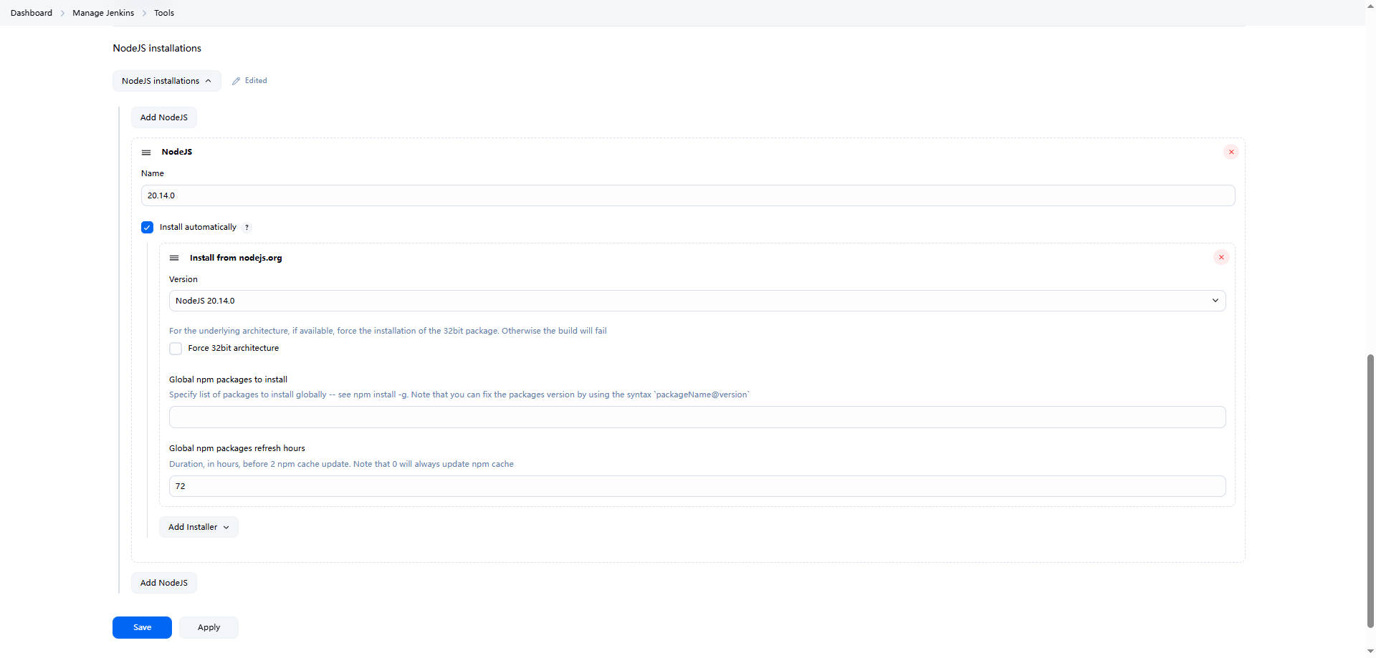Click the bottom Add NodeJS button
1376x658 pixels.
pos(163,583)
